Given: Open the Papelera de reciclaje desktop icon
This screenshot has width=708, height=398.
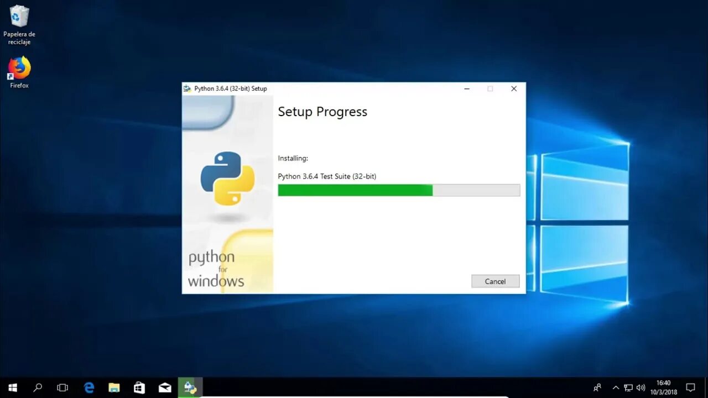Looking at the screenshot, I should (19, 25).
